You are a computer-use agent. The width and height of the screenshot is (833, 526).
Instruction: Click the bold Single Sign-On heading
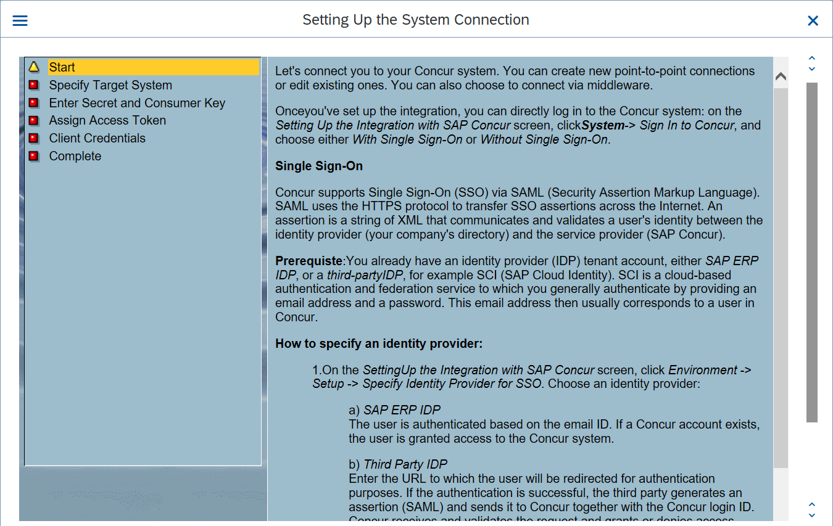click(x=319, y=166)
